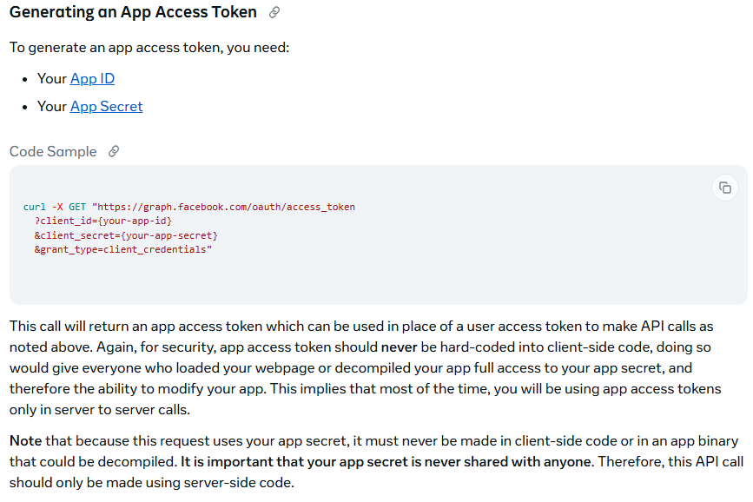Click the bold word "never" in the paragraph
The width and height of the screenshot is (753, 502).
click(400, 347)
